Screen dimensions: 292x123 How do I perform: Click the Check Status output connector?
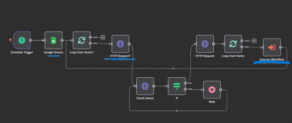(x=154, y=86)
